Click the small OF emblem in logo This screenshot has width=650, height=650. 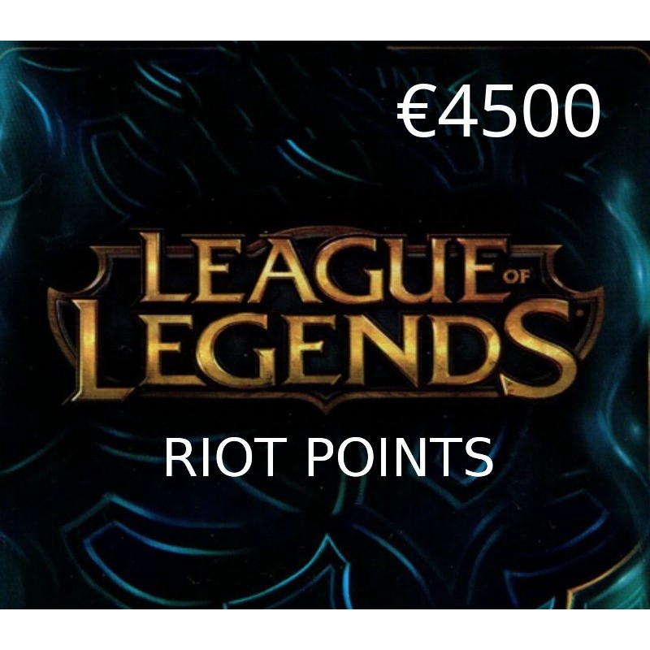pyautogui.click(x=517, y=277)
